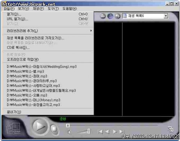
Task: Click the playlist view toolbar icon
Action: 110,16
